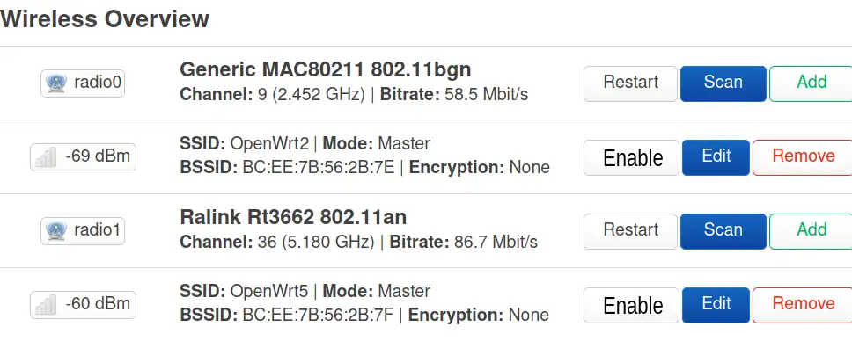The height and width of the screenshot is (341, 852).
Task: Add a network to radio0
Action: 811,83
